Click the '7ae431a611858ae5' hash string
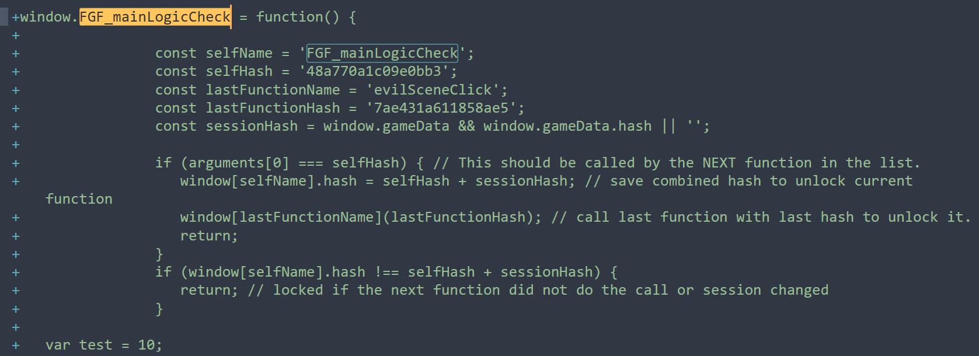 (441, 108)
